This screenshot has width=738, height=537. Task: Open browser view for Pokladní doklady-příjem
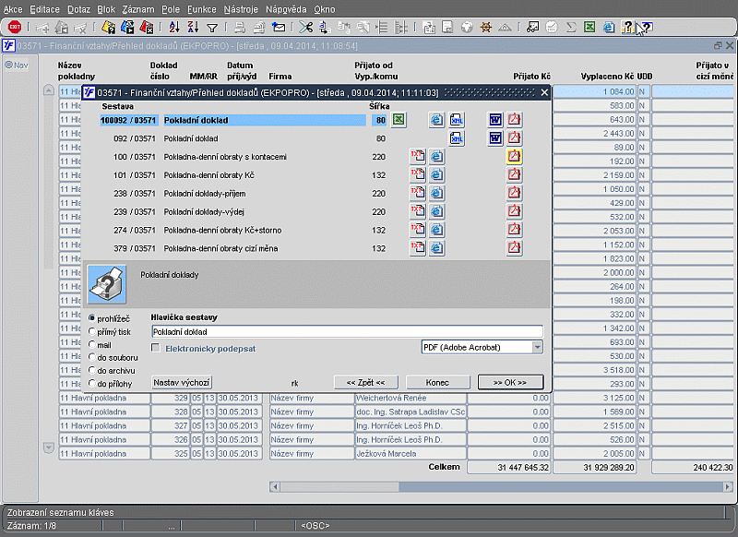(436, 194)
